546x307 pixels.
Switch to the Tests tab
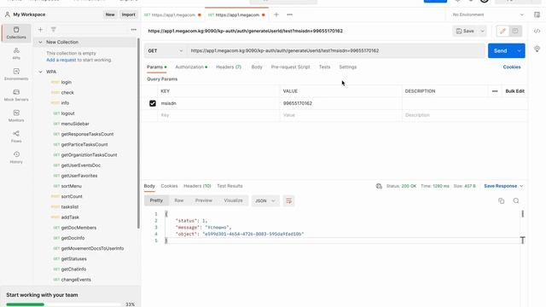pos(324,67)
